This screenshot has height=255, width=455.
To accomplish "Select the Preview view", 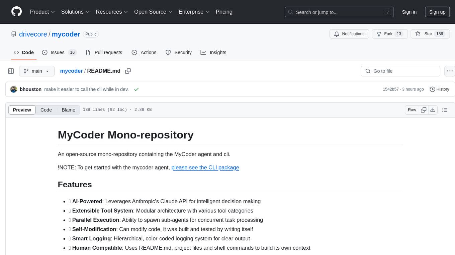I will pos(22,110).
